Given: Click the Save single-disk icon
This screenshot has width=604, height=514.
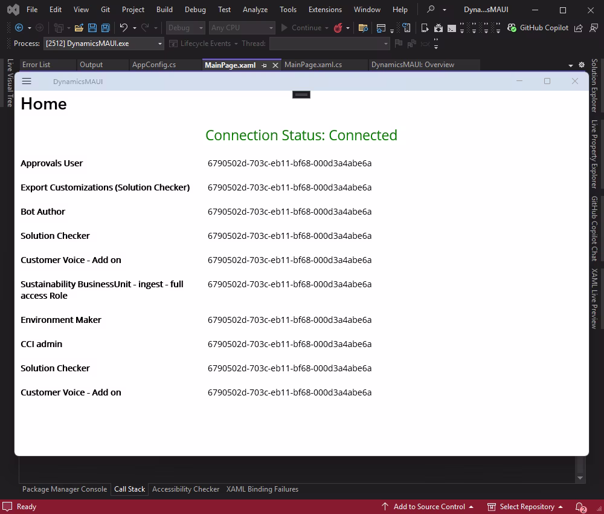Looking at the screenshot, I should click(x=92, y=28).
